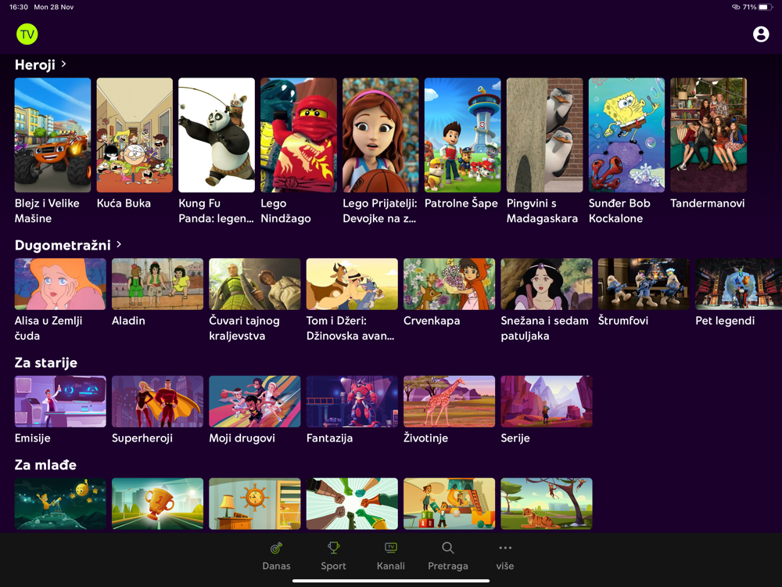Click the 'Patrolne Šape' title text

461,203
